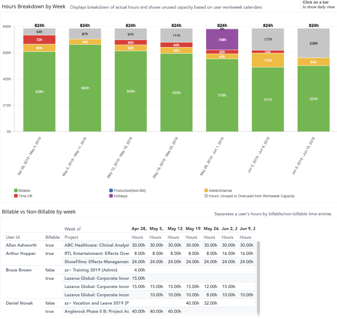Click the Jun 9 week column header
Image resolution: width=337 pixels, height=319 pixels.
pos(247,229)
